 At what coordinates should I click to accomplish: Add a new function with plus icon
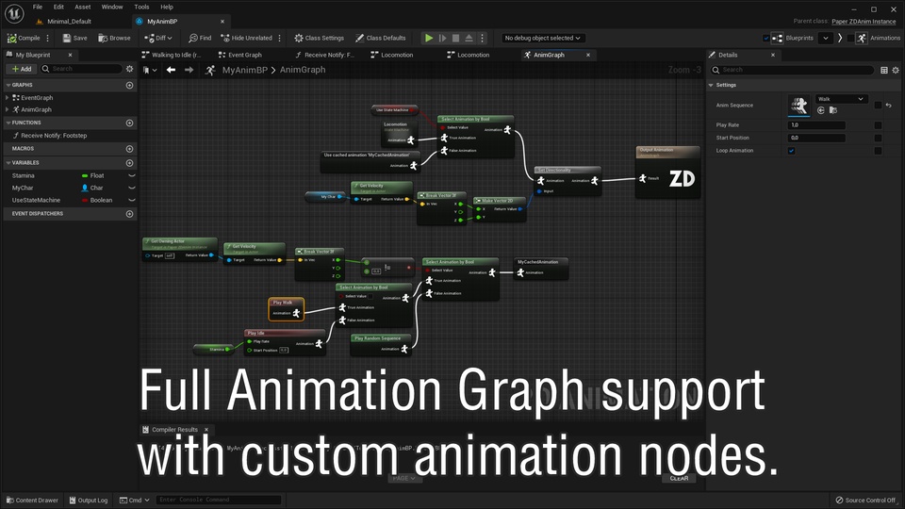(x=130, y=123)
